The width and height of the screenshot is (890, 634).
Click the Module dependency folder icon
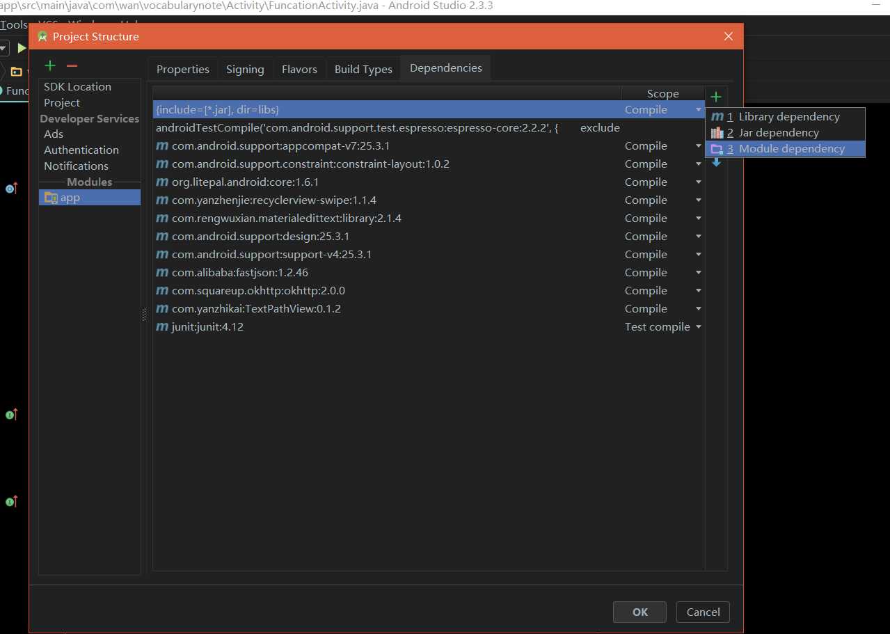(x=717, y=149)
